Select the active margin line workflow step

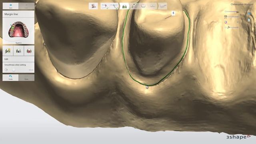pyautogui.click(x=124, y=6)
